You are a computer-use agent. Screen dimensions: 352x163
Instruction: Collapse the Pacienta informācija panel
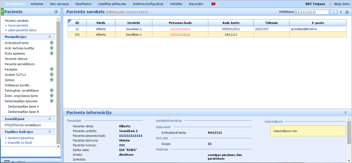click(345, 113)
